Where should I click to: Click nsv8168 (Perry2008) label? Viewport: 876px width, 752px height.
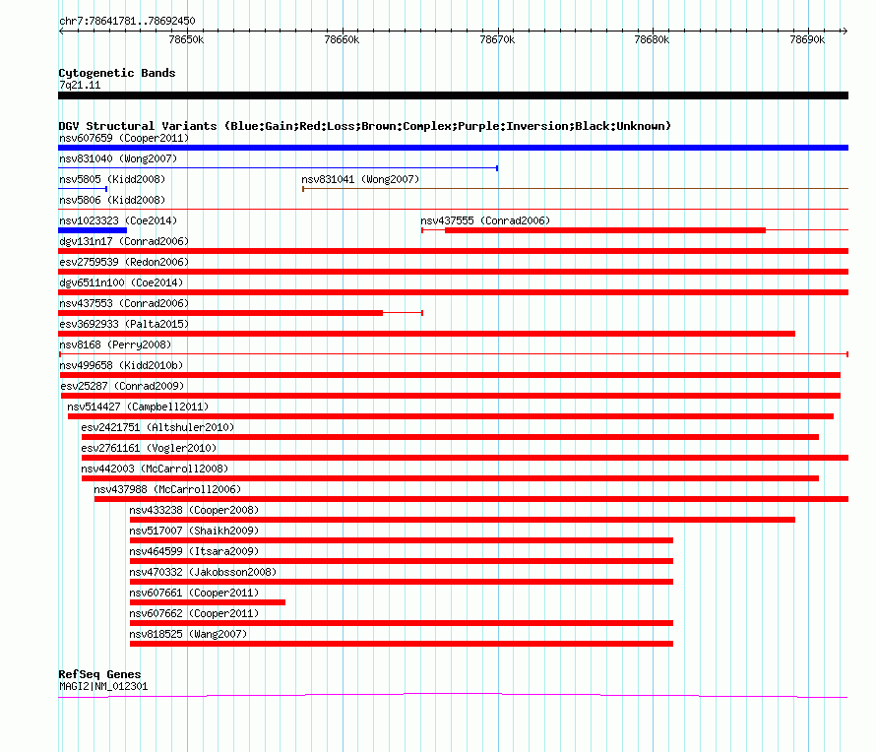[115, 345]
